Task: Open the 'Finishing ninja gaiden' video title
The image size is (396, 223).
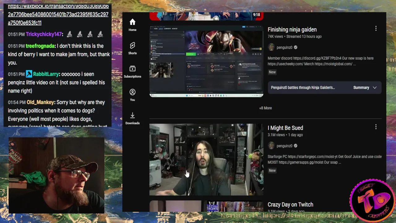Action: point(292,29)
